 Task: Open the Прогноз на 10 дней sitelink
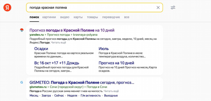tap(116, 63)
